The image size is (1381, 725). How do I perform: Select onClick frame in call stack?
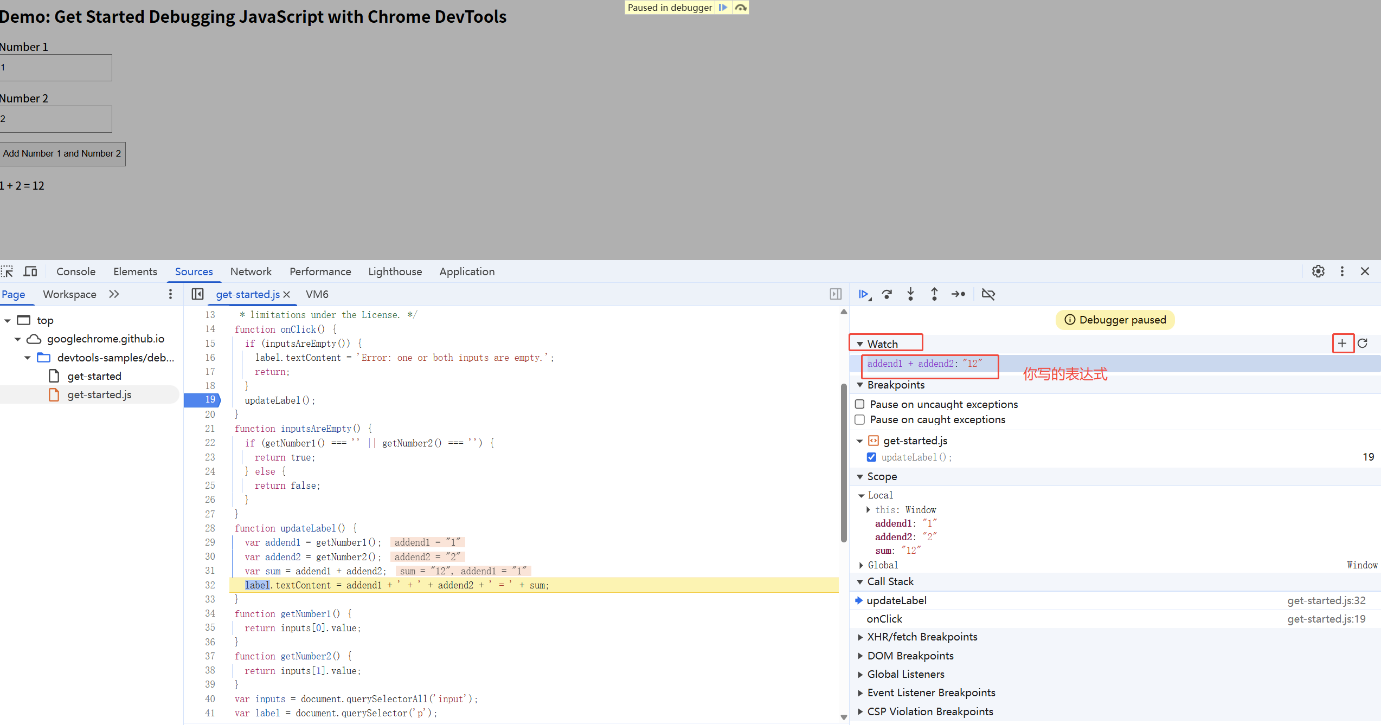(x=884, y=619)
